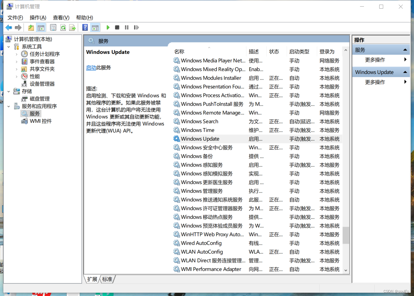The width and height of the screenshot is (414, 296).
Task: Sort by the 启动类型 column header
Action: pos(302,51)
